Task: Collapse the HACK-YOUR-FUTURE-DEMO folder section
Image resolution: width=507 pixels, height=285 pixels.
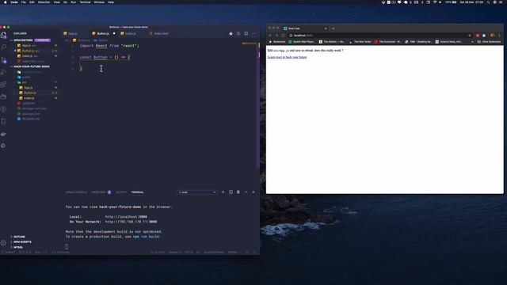Action: 31,66
